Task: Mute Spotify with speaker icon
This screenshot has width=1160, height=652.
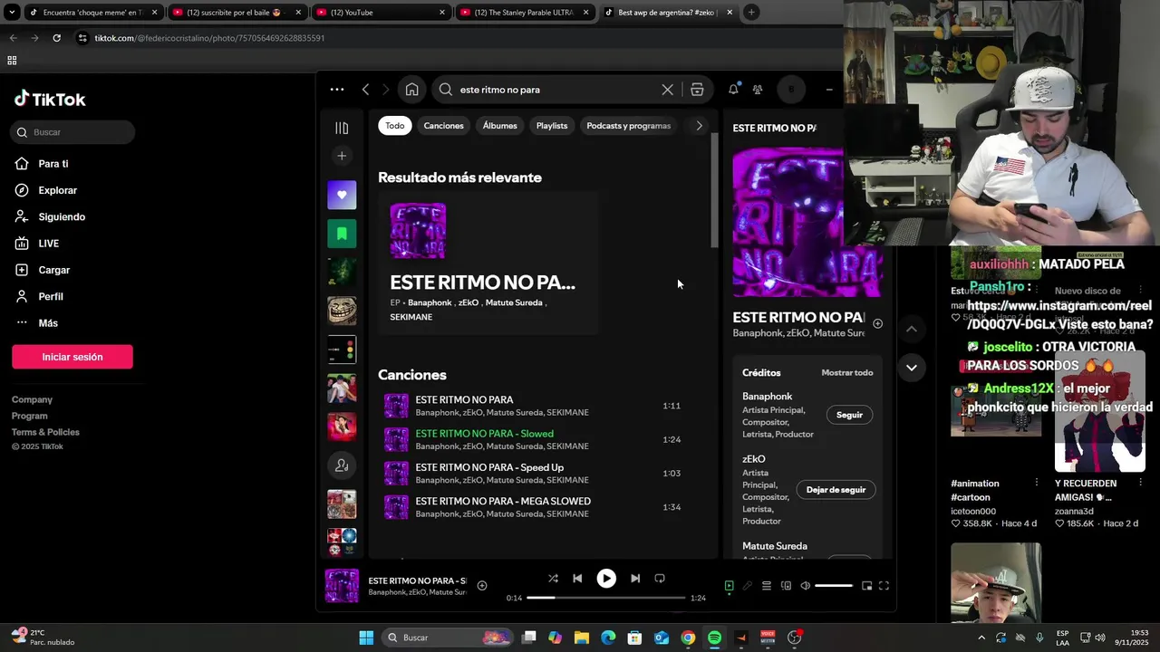Action: [805, 586]
